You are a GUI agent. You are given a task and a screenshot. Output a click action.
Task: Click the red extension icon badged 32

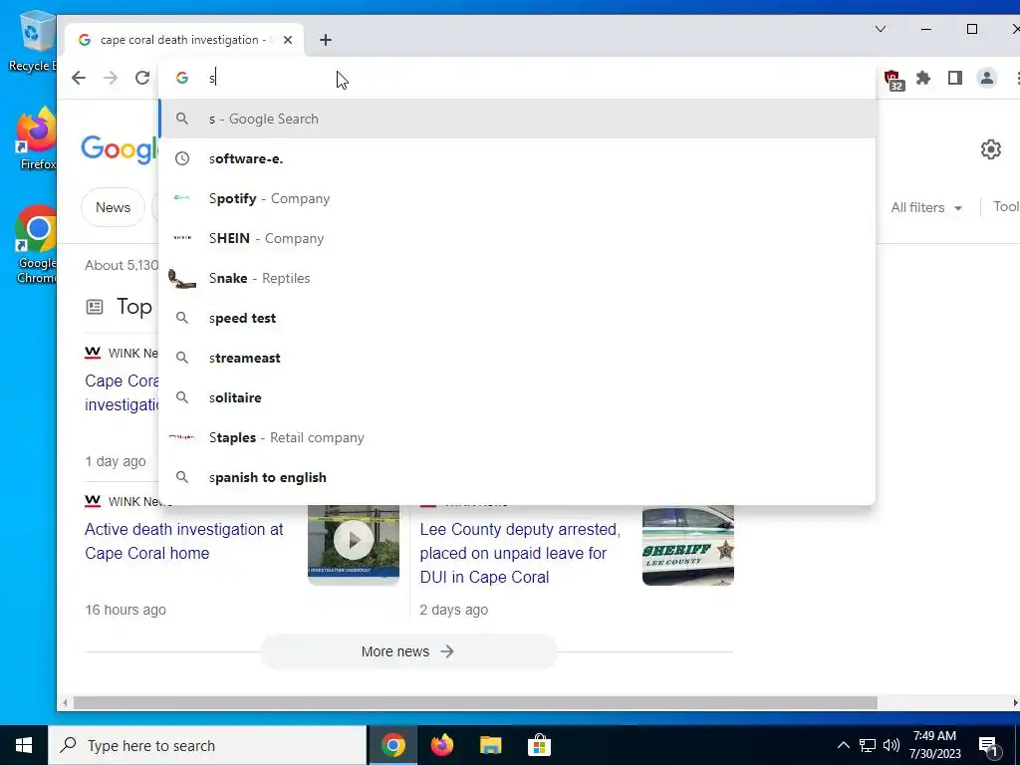coord(893,80)
